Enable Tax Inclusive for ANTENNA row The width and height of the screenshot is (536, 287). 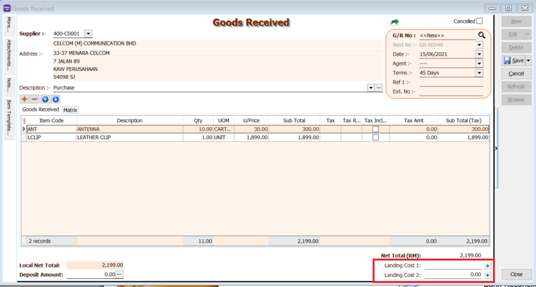coord(375,128)
